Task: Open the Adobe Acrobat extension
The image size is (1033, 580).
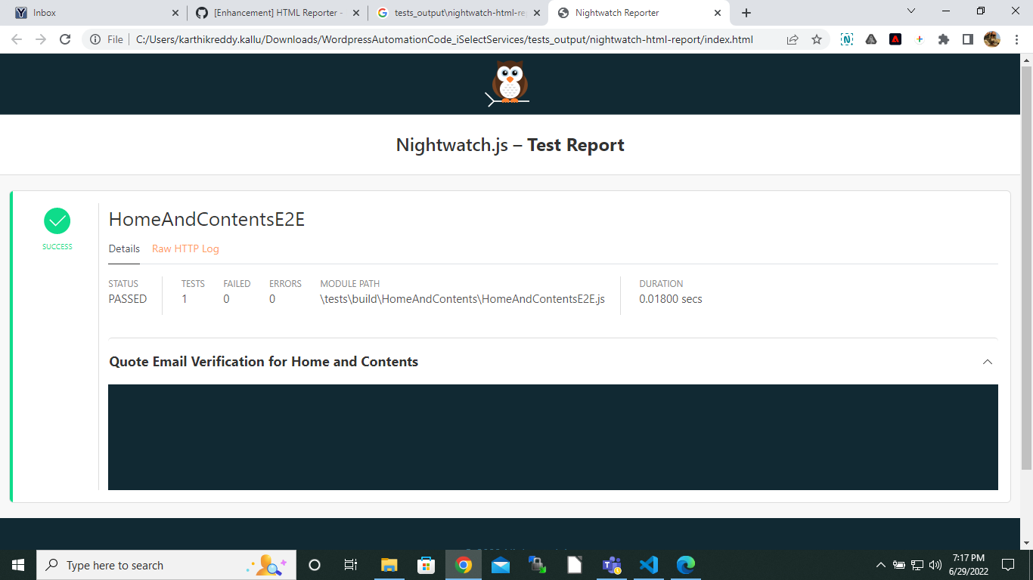Action: [x=895, y=39]
